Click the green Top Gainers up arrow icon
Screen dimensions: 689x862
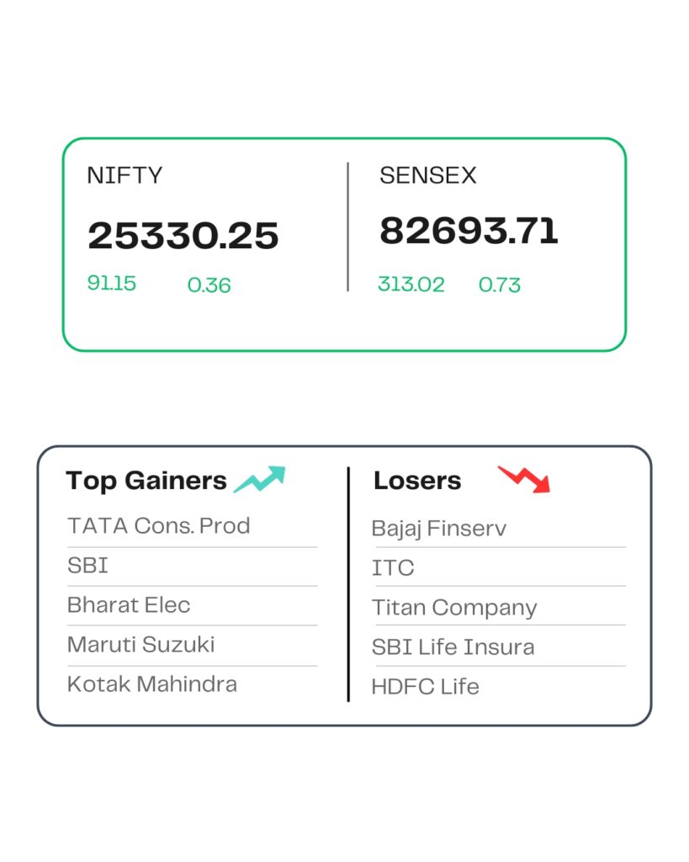point(259,479)
